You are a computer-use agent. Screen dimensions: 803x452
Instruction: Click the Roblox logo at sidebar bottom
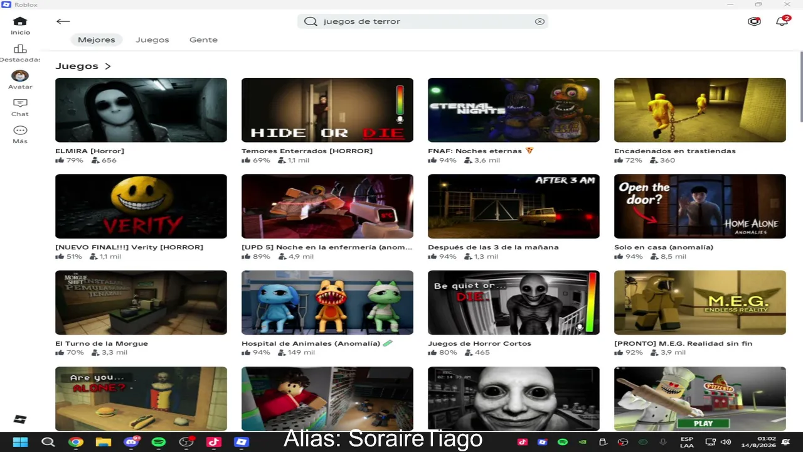pyautogui.click(x=20, y=419)
